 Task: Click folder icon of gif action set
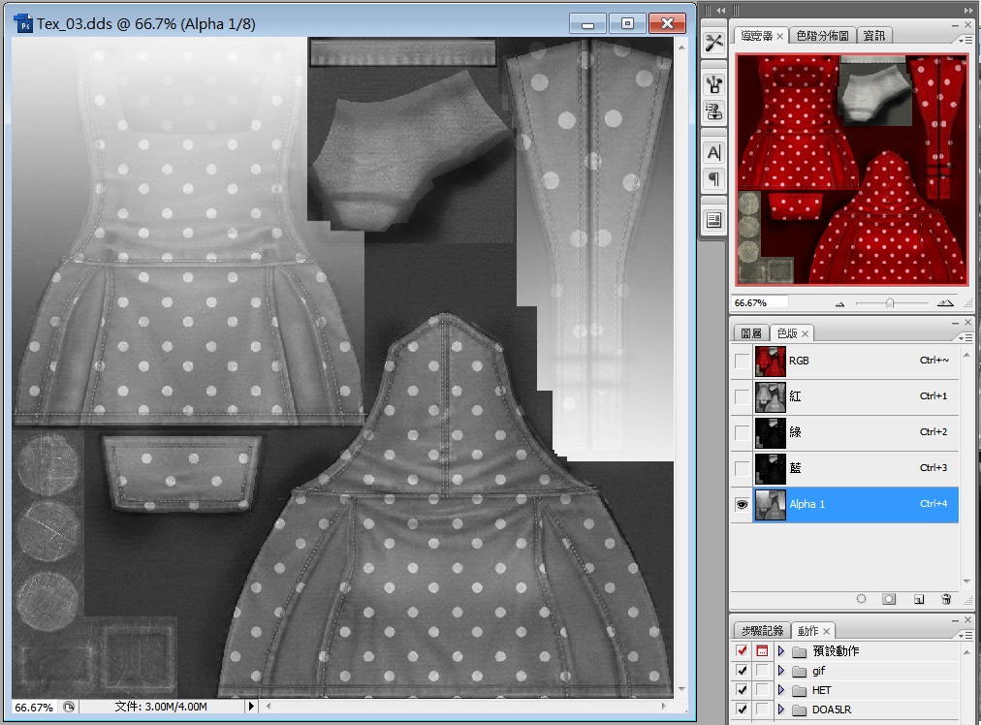(799, 671)
